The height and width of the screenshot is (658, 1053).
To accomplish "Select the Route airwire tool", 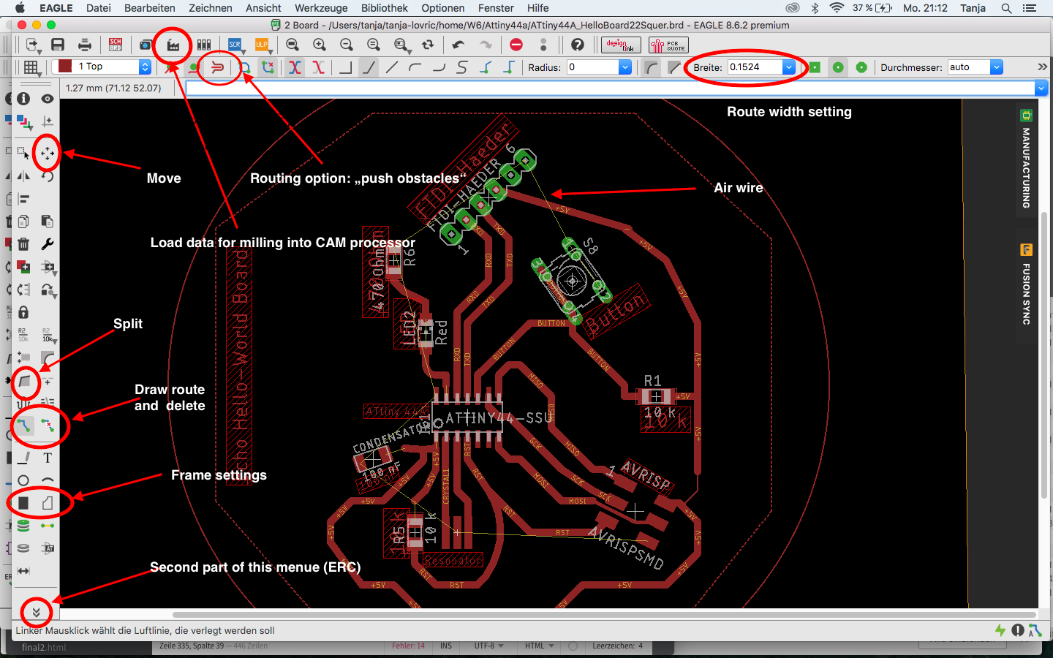I will click(23, 425).
